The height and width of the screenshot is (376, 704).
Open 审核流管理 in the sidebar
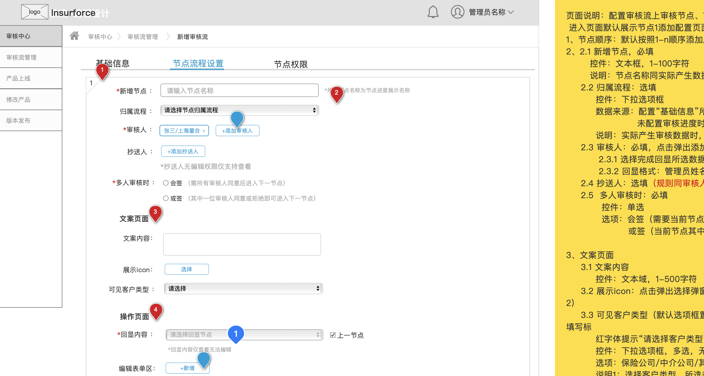coord(31,57)
